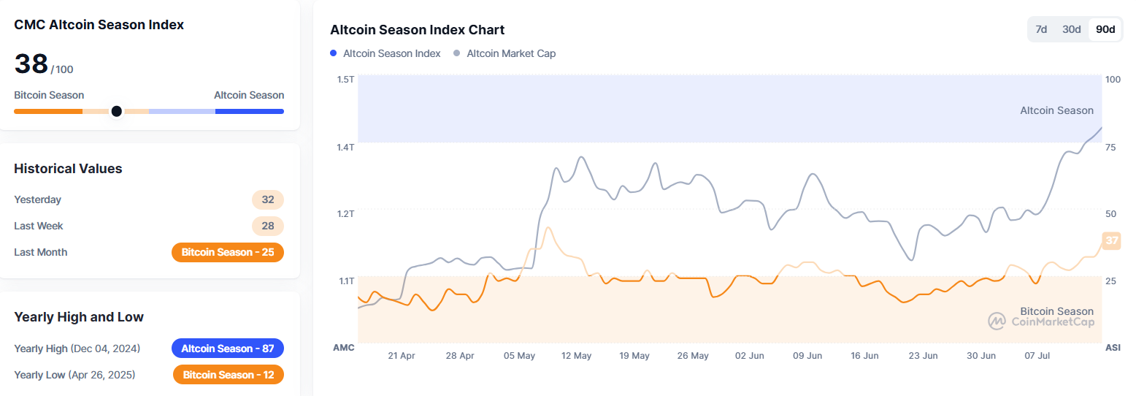Click the 12 May date axis marker

coord(576,356)
